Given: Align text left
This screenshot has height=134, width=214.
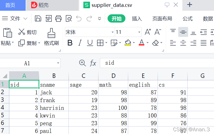Looking at the screenshot, I should (173, 43).
